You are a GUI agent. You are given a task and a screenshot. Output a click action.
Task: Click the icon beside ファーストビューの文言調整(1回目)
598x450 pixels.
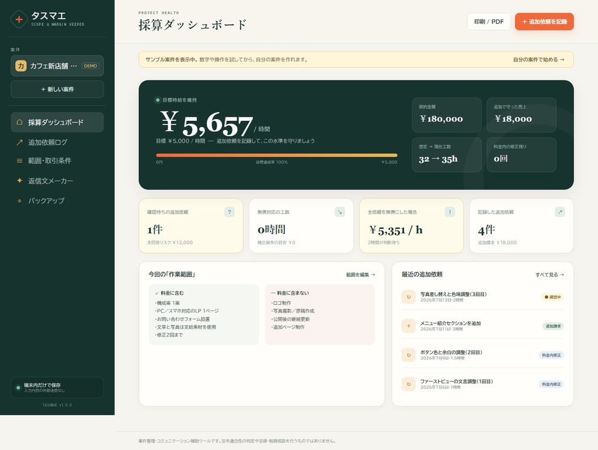coord(409,384)
